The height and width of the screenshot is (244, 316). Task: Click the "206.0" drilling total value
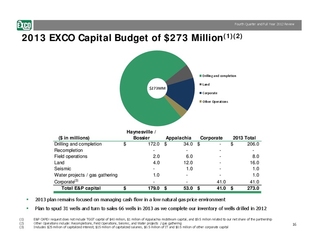click(x=253, y=144)
